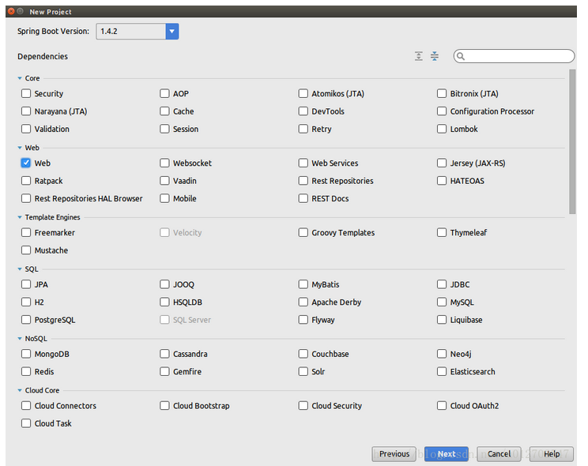
Task: Tick Jersey (JAX-RS) checkbox
Action: coord(442,163)
